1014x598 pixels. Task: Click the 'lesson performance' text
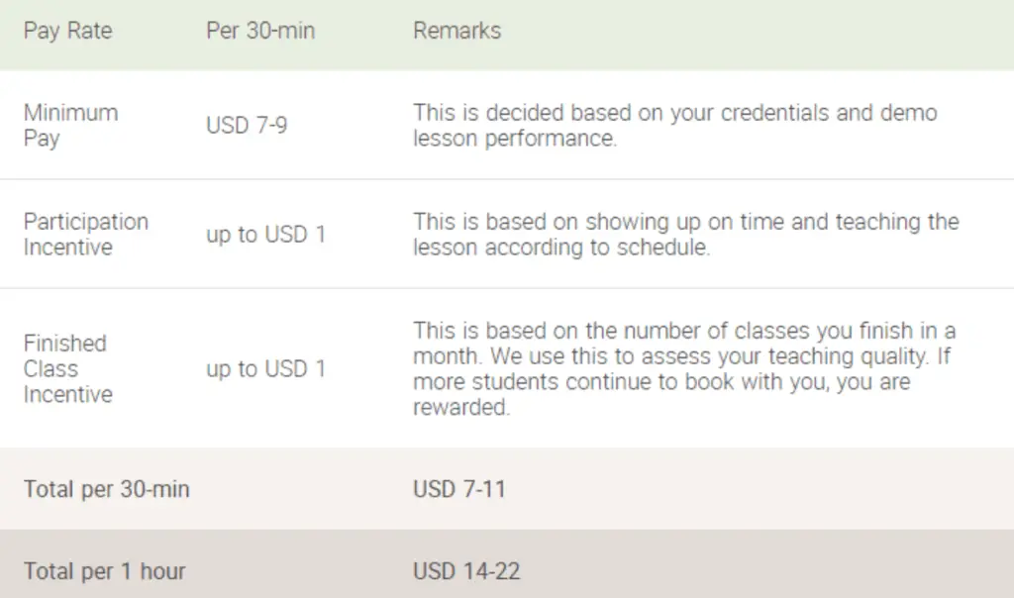tap(515, 139)
